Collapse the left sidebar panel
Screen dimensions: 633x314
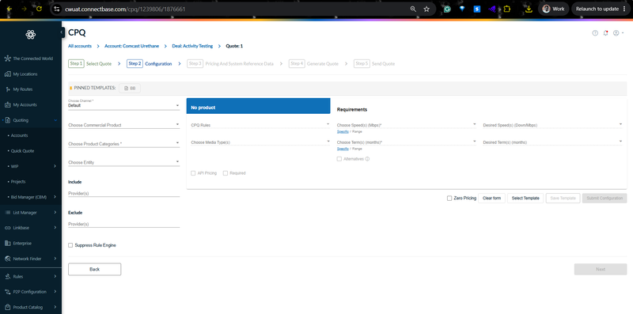62,32
